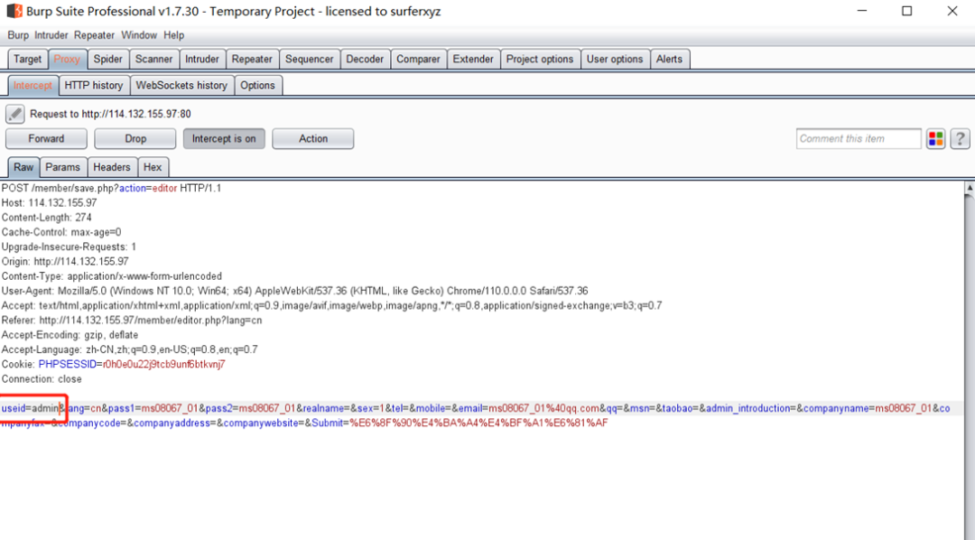Click the Upgrade-Insecure-Requests: 1 line

tap(69, 247)
